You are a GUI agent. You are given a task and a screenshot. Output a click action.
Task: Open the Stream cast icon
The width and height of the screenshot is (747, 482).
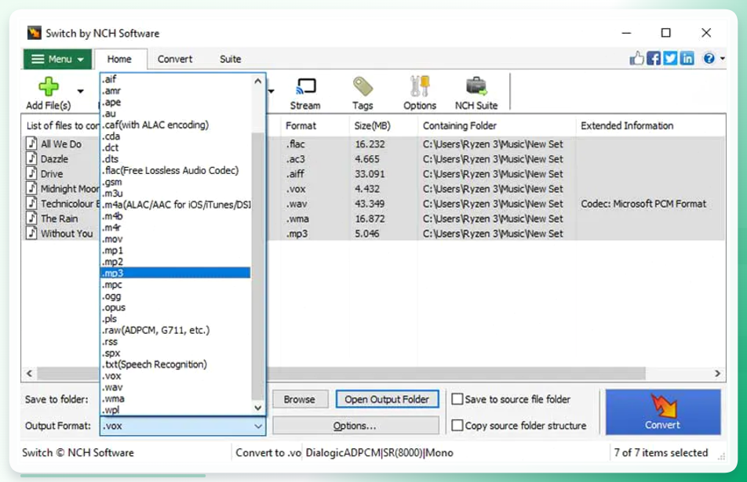click(305, 86)
